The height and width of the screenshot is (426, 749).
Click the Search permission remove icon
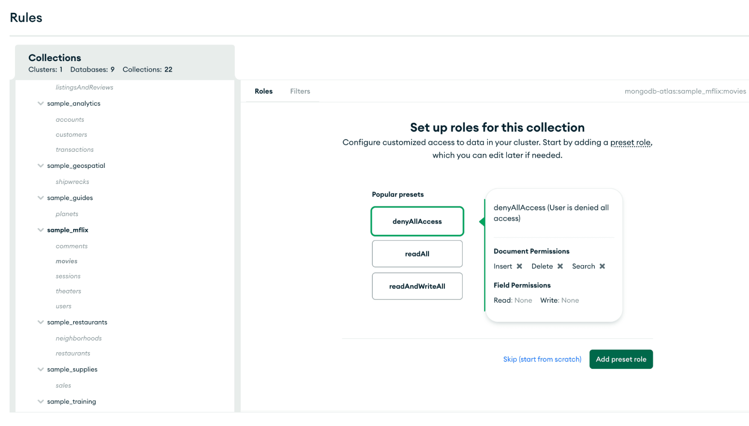click(602, 266)
